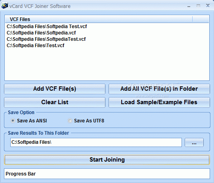Click the vCard app icon in title bar
214x183 pixels.
[x=5, y=6]
